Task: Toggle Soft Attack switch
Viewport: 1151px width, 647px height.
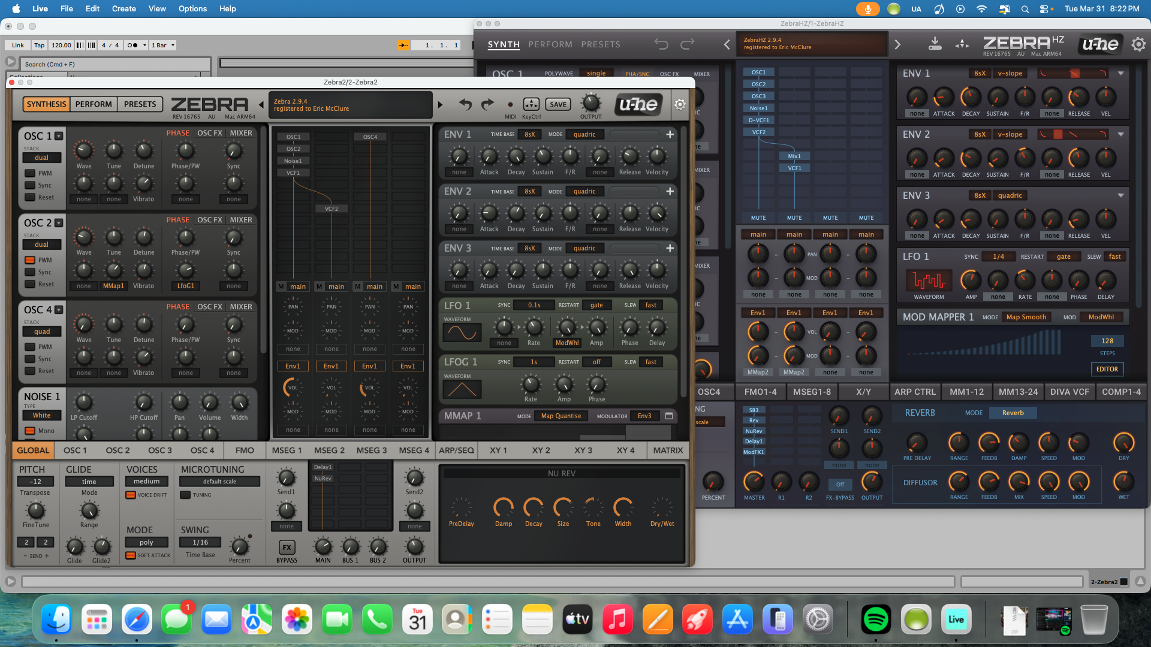Action: click(x=131, y=555)
